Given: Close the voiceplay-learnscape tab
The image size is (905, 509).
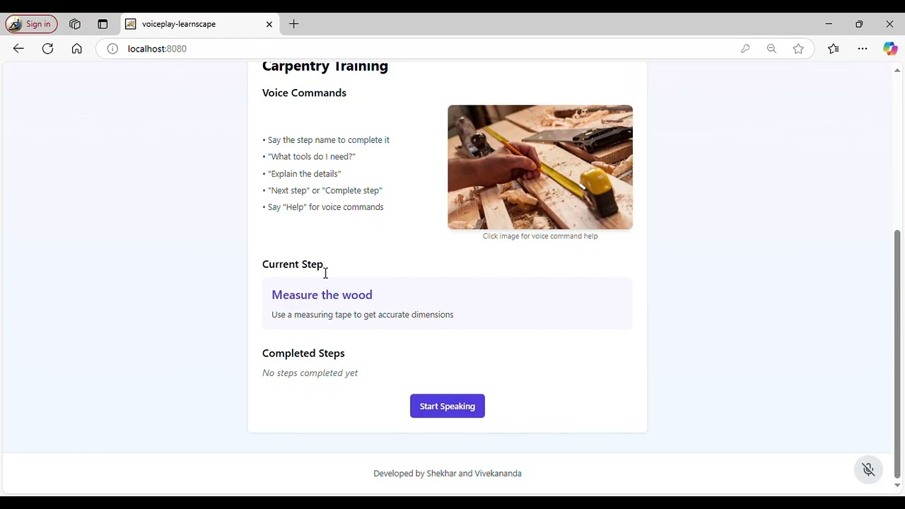Looking at the screenshot, I should [x=269, y=24].
